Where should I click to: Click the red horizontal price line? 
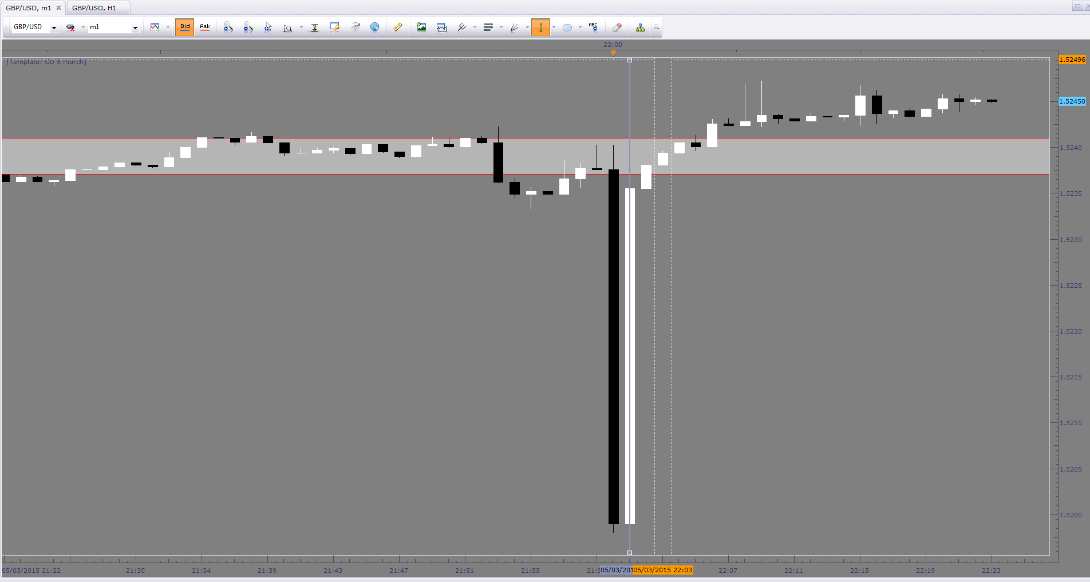(x=526, y=174)
